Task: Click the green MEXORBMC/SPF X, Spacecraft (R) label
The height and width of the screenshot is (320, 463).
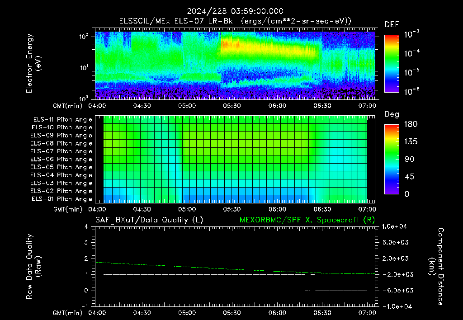Action: pyautogui.click(x=307, y=220)
